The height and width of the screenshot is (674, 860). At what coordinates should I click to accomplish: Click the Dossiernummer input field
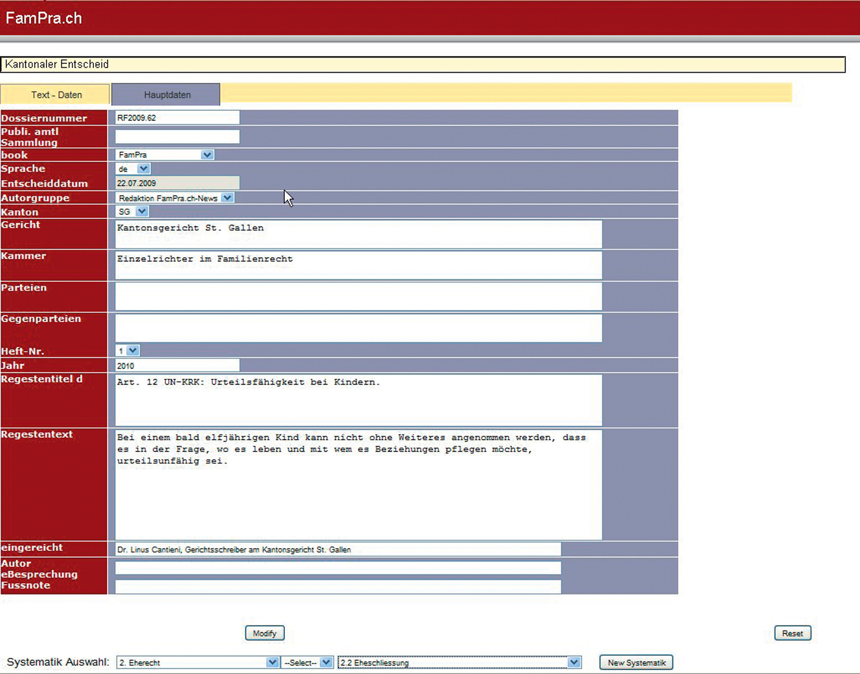pos(177,118)
